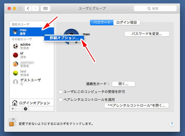Select the adobe user row
This screenshot has width=185, height=136.
coord(32,46)
